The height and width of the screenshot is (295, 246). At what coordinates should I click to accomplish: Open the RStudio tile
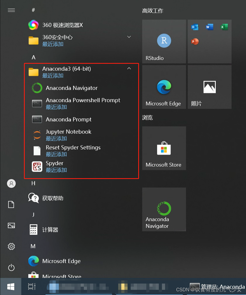point(164,42)
